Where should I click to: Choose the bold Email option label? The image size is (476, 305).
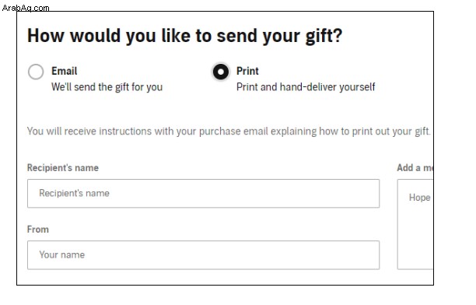(x=64, y=71)
